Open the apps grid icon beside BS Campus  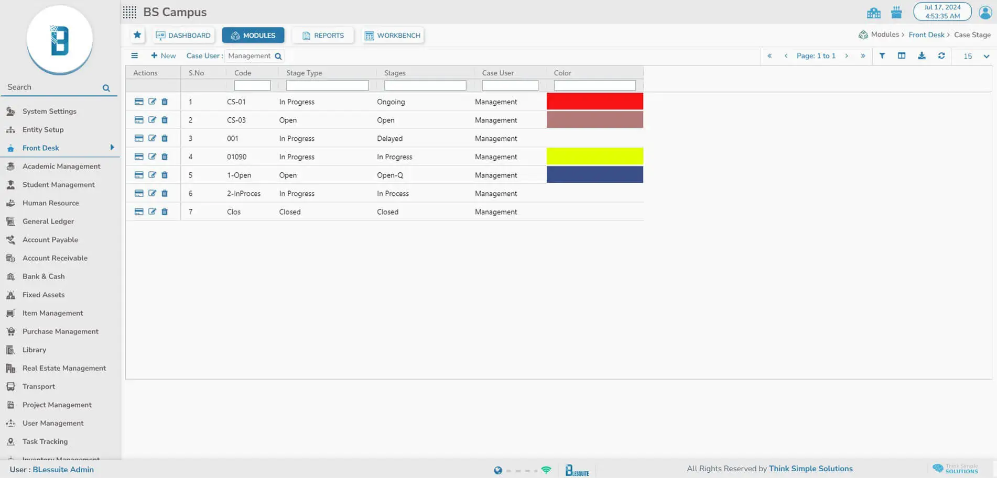(129, 12)
